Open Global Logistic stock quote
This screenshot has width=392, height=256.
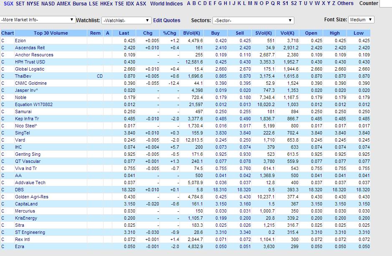(30, 69)
